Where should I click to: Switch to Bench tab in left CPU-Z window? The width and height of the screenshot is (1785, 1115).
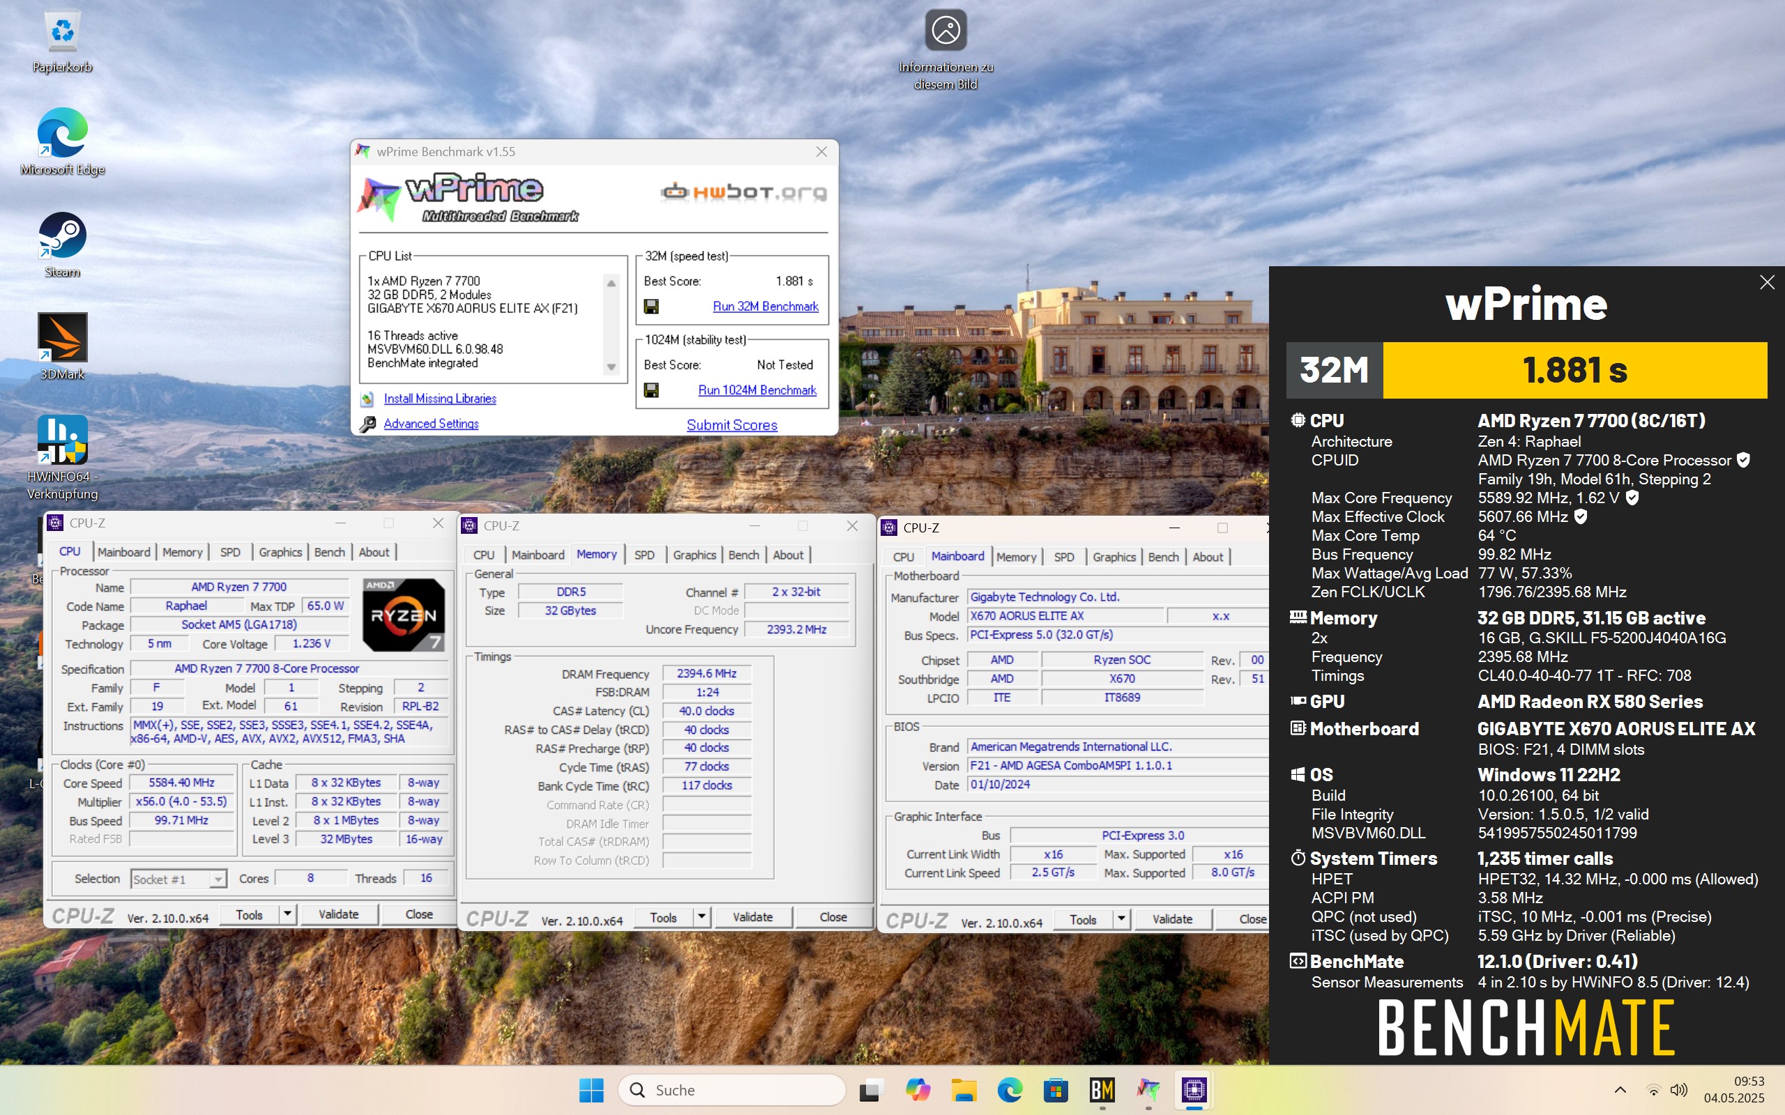[329, 553]
